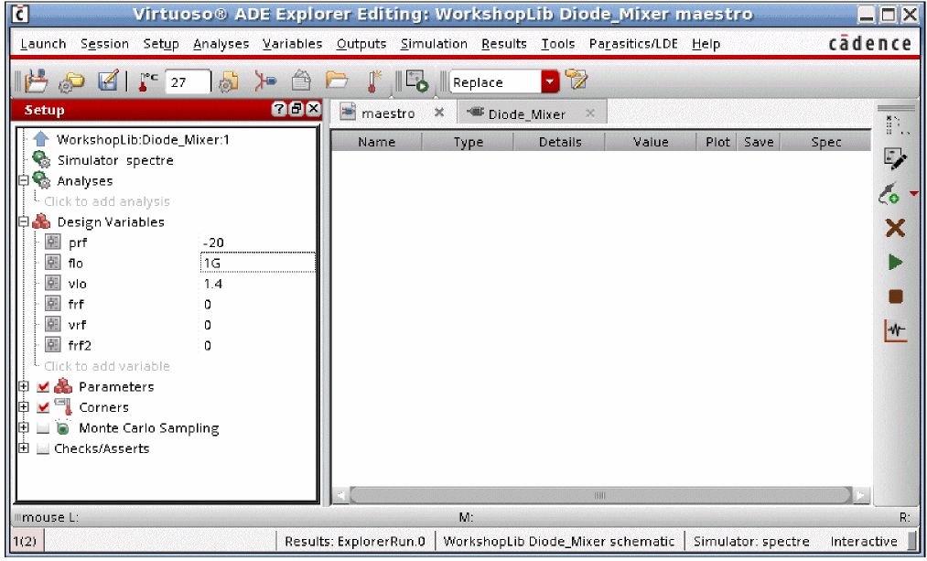The width and height of the screenshot is (927, 561).
Task: Click the green play run button
Action: pyautogui.click(x=895, y=263)
